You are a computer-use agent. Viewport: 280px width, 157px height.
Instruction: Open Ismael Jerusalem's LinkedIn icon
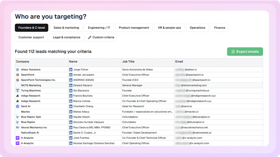[x=71, y=75]
